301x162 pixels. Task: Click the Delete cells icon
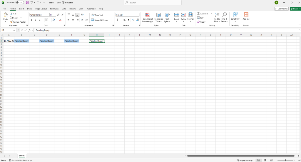click(183, 15)
